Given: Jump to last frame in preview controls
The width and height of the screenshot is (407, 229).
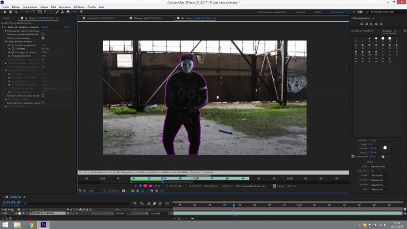Looking at the screenshot, I should pos(382,24).
